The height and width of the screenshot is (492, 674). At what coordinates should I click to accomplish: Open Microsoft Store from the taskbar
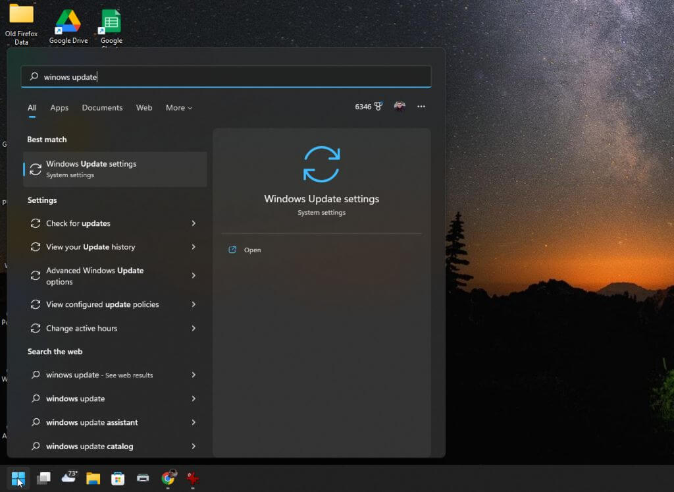click(x=118, y=478)
